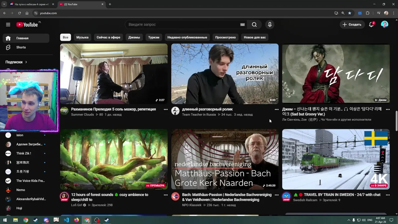Screen dimensions: 398x224
Task: Click the zoom magnifier icon in the address bar
Action: click(343, 13)
